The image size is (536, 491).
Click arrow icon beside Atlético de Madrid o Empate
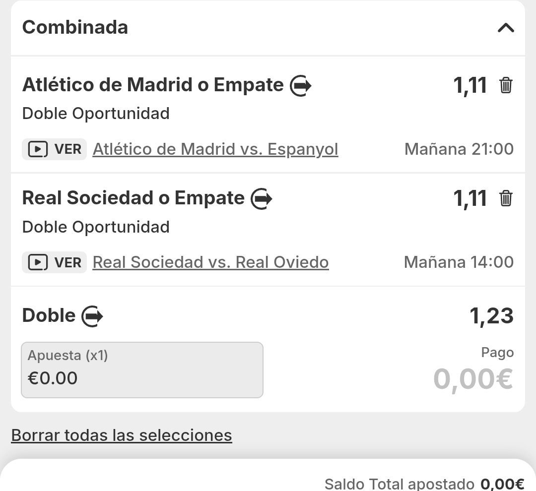[x=300, y=86]
